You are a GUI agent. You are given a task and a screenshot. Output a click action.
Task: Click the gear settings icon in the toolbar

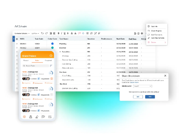click(142, 33)
